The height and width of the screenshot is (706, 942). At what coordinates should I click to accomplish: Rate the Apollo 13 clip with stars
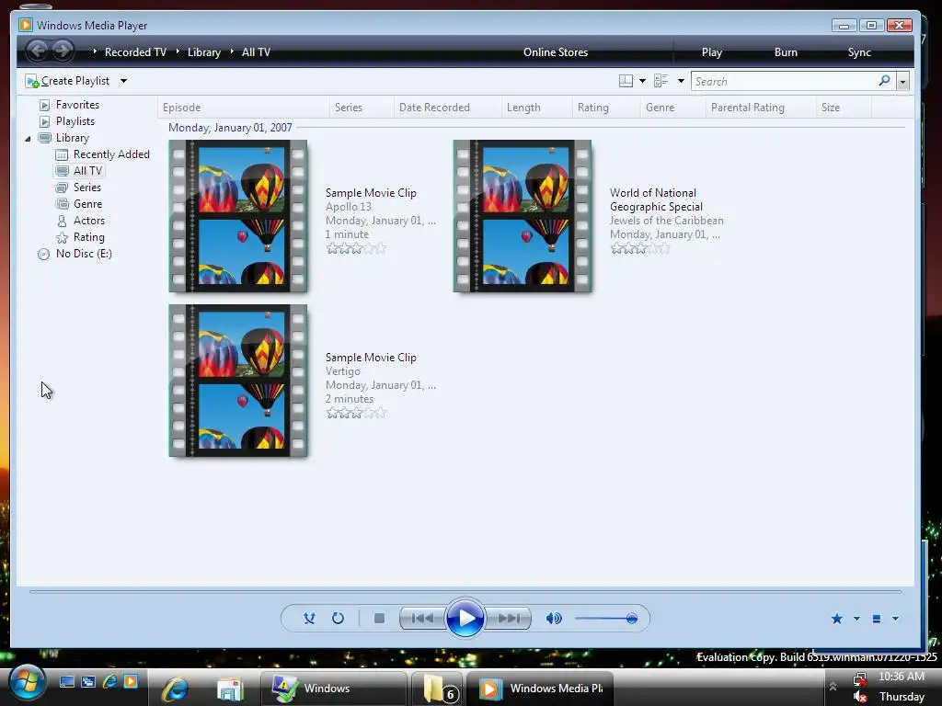pos(356,248)
